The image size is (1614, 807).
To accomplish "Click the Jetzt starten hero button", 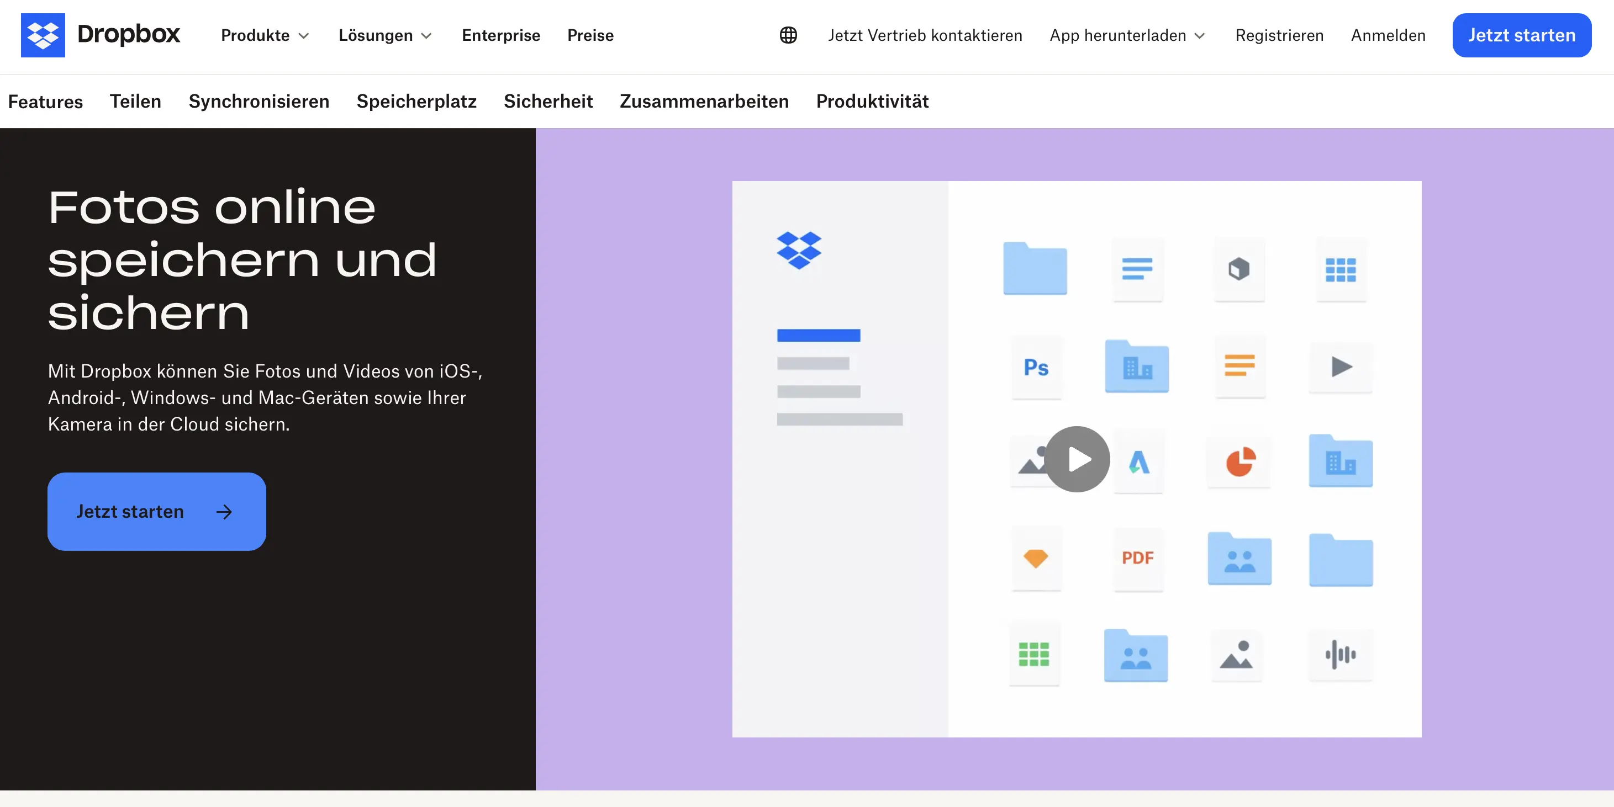I will pyautogui.click(x=157, y=512).
